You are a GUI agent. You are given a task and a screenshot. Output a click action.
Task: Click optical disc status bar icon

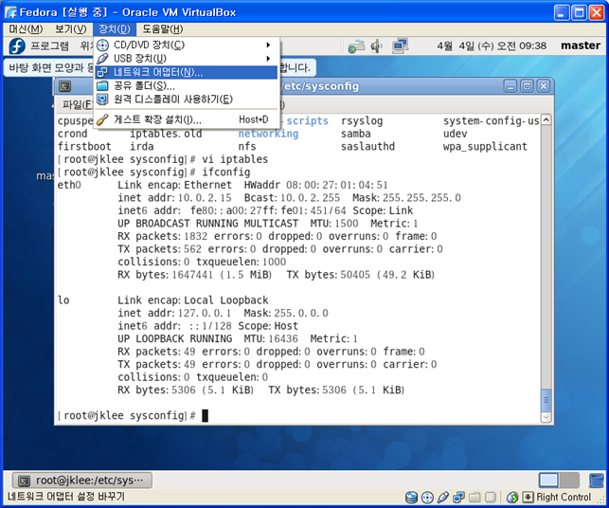pyautogui.click(x=427, y=498)
